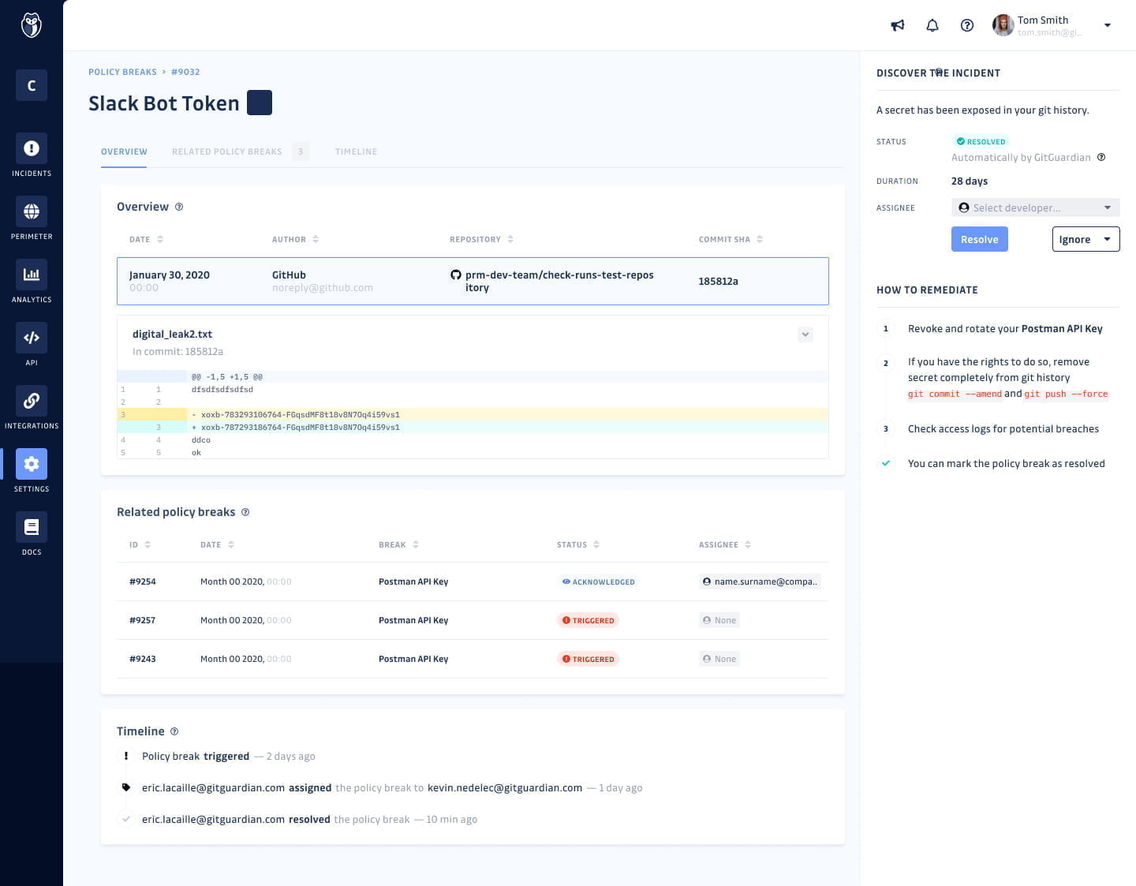Click Triggered badge for break #9257
This screenshot has width=1136, height=886.
point(588,620)
